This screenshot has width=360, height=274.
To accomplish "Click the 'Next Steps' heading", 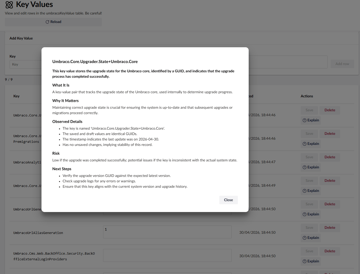I will point(62,169).
